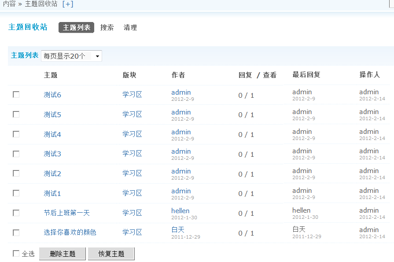This screenshot has height=262, width=394.
Task: Tick the checkbox for 测试5
Action: pyautogui.click(x=16, y=114)
